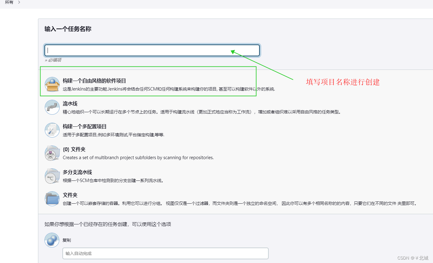Click the task name input field
The height and width of the screenshot is (263, 433).
point(152,50)
